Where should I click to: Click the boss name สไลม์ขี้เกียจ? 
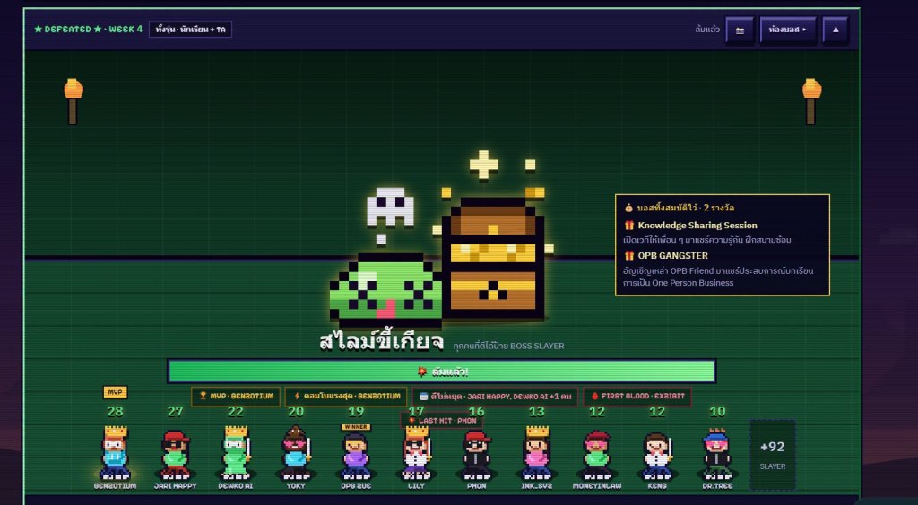382,341
